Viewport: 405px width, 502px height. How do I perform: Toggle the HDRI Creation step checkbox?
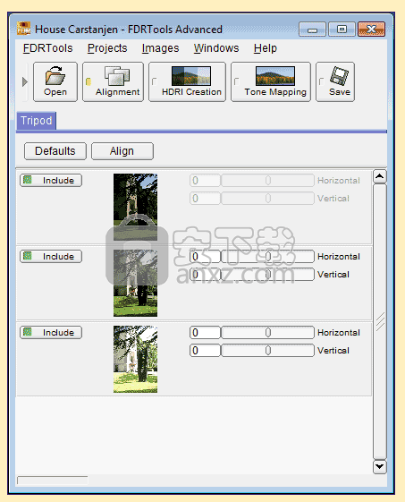pyautogui.click(x=154, y=81)
